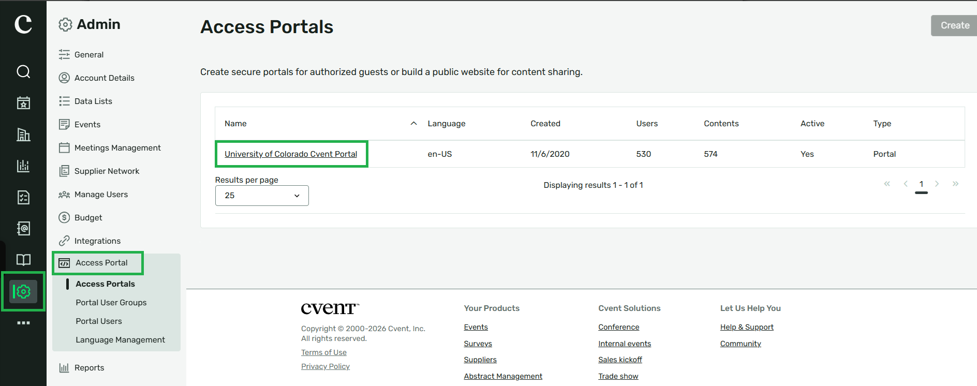Open the address book contacts icon
The height and width of the screenshot is (386, 977).
[x=23, y=228]
